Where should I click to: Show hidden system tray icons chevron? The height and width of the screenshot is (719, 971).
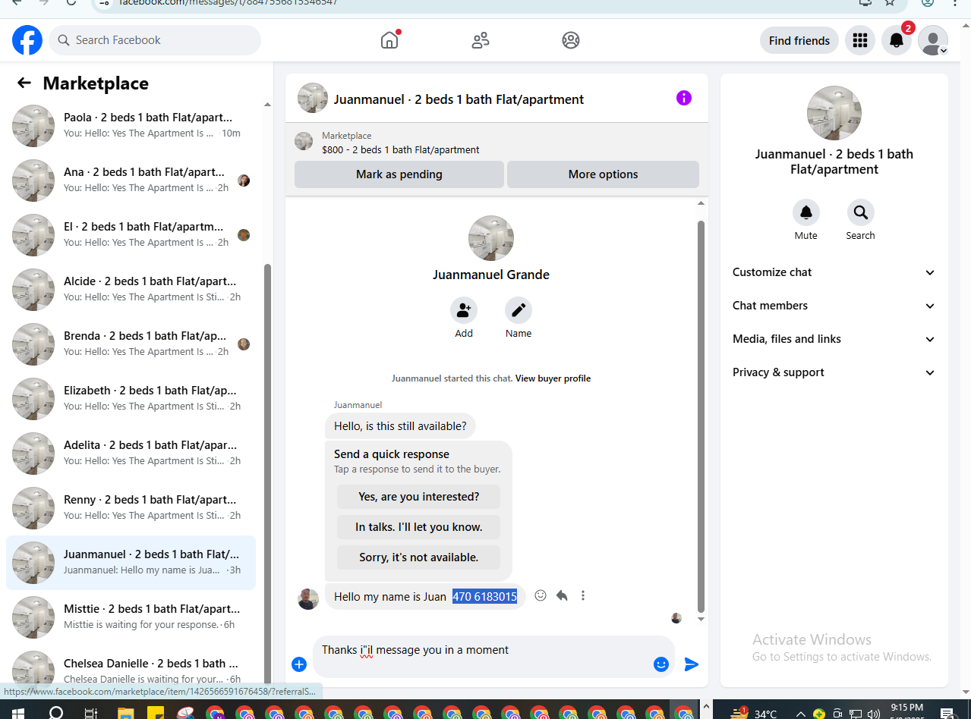[x=800, y=714]
